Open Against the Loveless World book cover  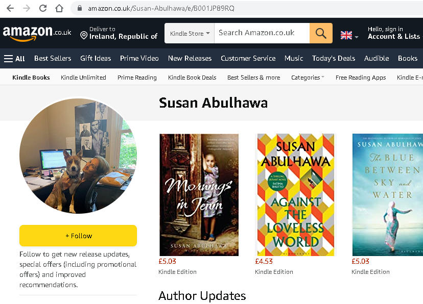296,194
